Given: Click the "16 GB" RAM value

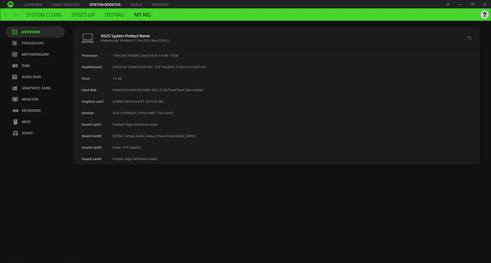Looking at the screenshot, I should [117, 78].
